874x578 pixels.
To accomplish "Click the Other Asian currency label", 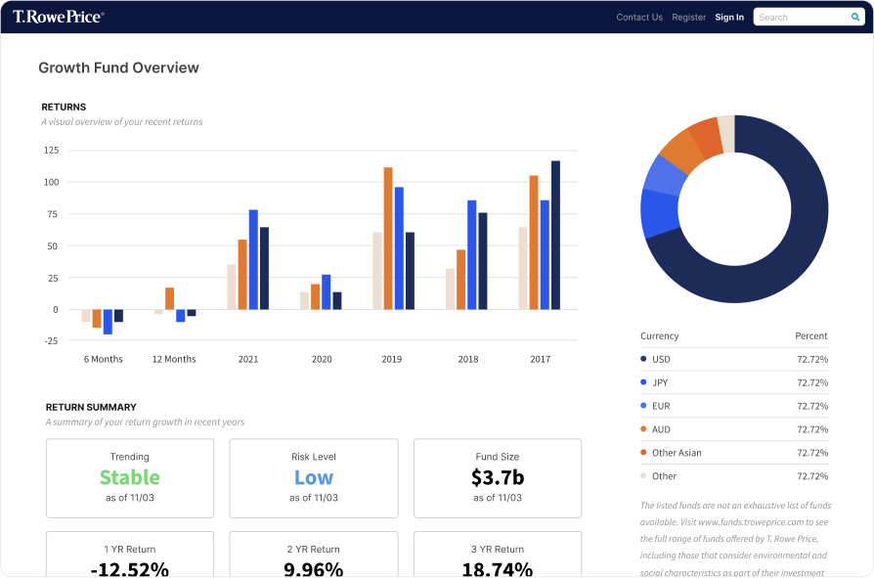I will coord(677,453).
